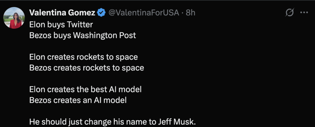Click the line "Bezos creates an AI model"
Image resolution: width=315 pixels, height=127 pixels.
click(x=78, y=100)
